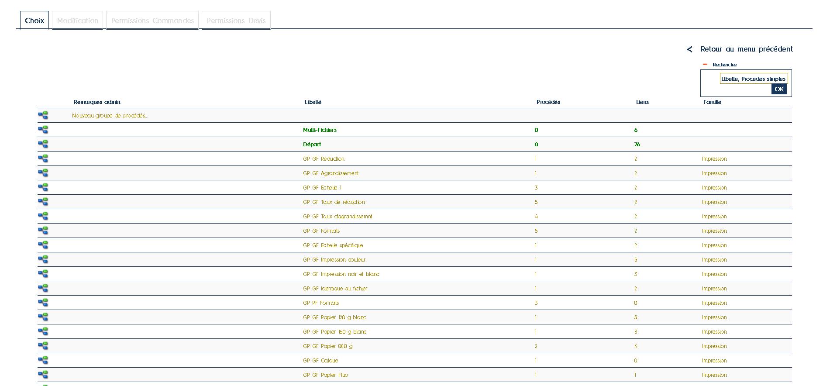
Task: Click the icon for GP GF Papier Fluo
Action: point(43,375)
